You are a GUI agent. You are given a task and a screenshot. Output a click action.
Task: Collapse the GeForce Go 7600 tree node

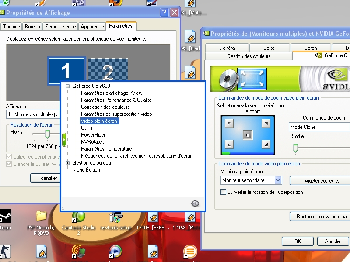[67, 86]
